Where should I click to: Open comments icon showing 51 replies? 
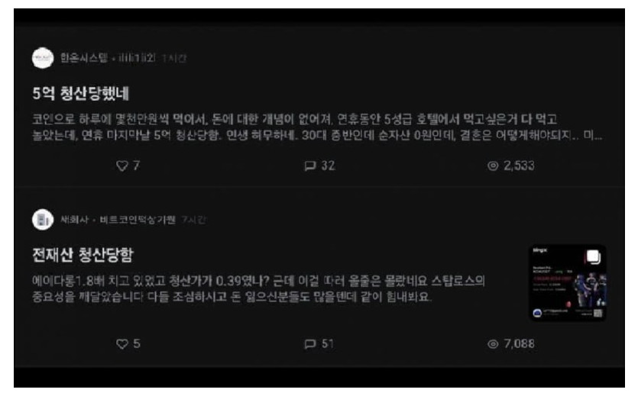310,343
